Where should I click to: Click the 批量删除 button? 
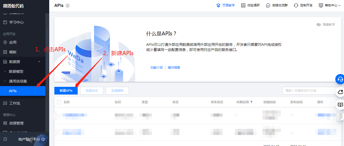coord(117,91)
